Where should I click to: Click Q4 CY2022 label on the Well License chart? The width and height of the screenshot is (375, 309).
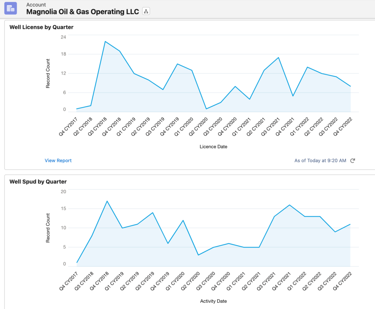[x=343, y=127]
